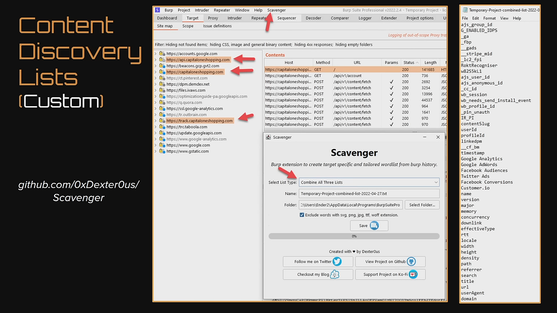Click the Scavenger window title icon
Viewport: 557px width, 313px height.
coord(268,137)
